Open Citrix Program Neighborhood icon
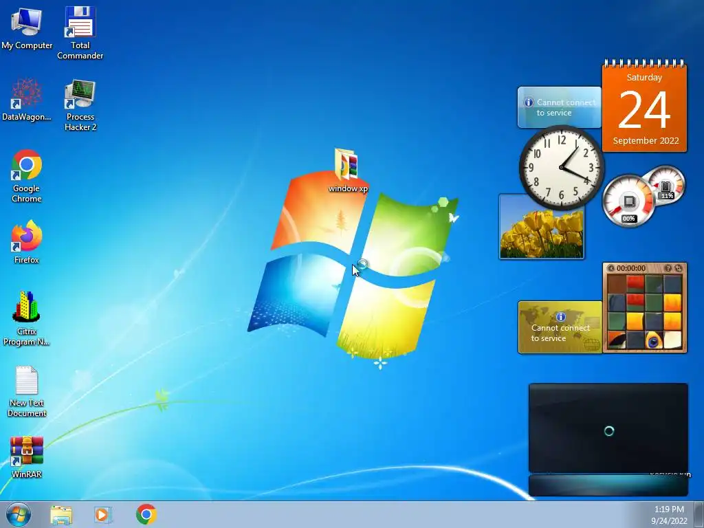The image size is (704, 528). pos(27,319)
